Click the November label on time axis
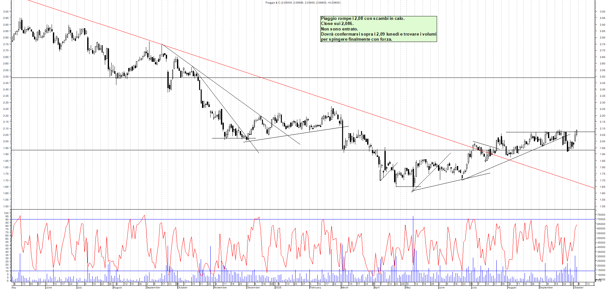The width and height of the screenshot is (606, 289). click(x=220, y=287)
